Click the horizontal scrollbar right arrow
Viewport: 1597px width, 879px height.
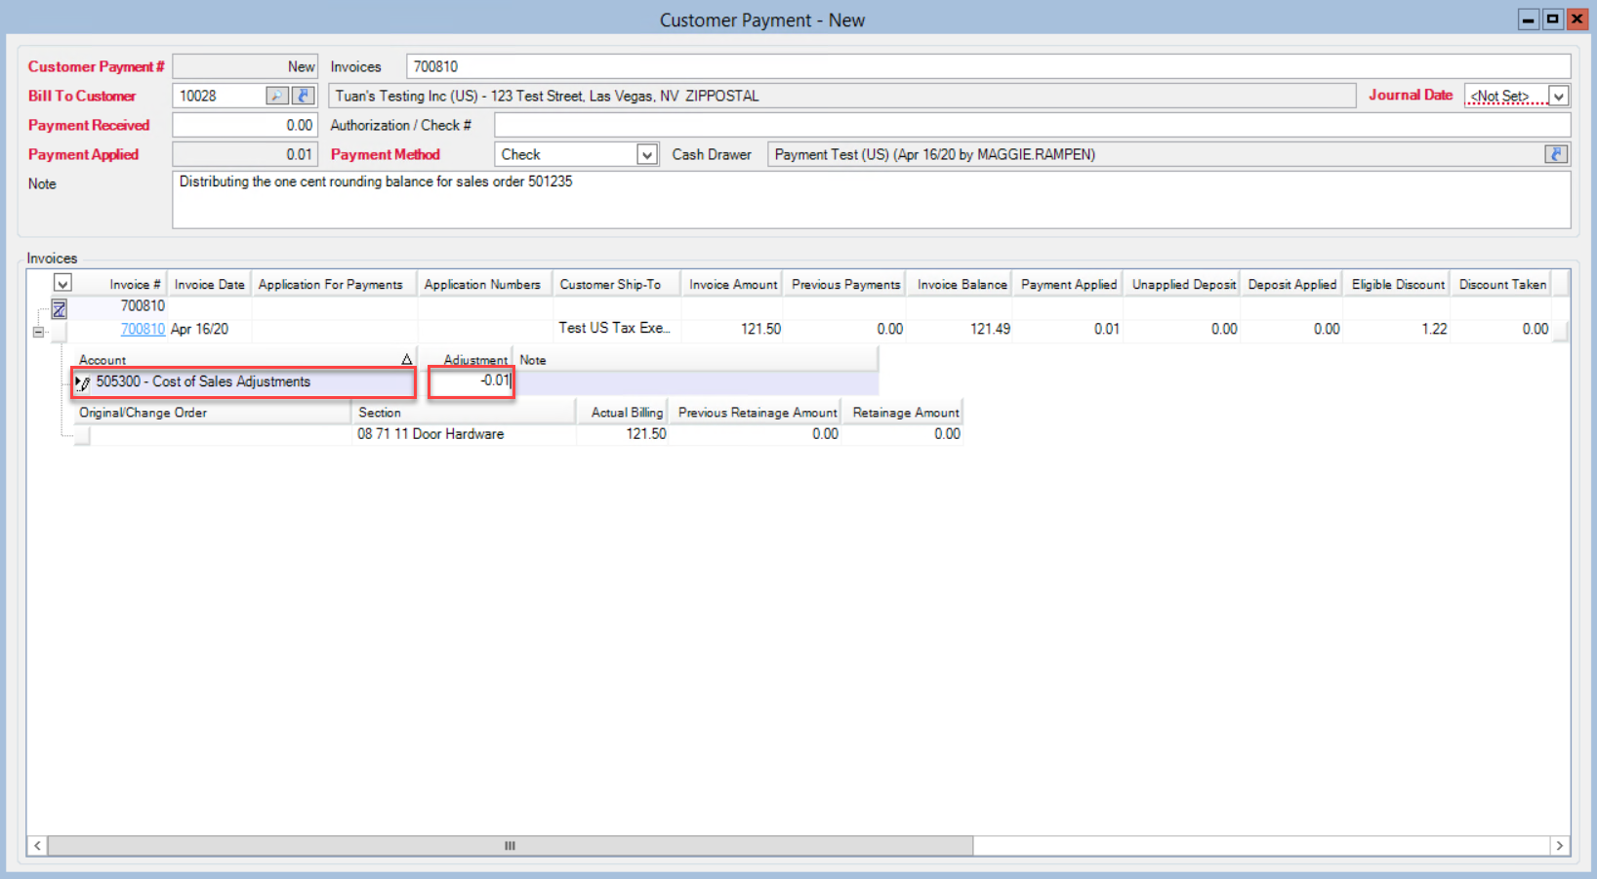pos(1559,846)
